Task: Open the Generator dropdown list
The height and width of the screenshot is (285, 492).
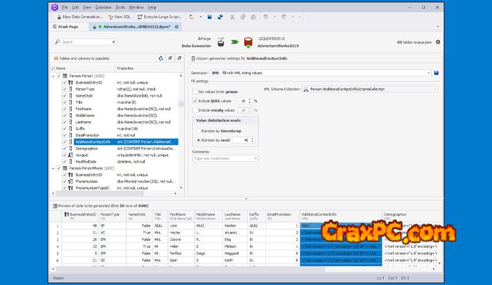Action: pyautogui.click(x=428, y=73)
